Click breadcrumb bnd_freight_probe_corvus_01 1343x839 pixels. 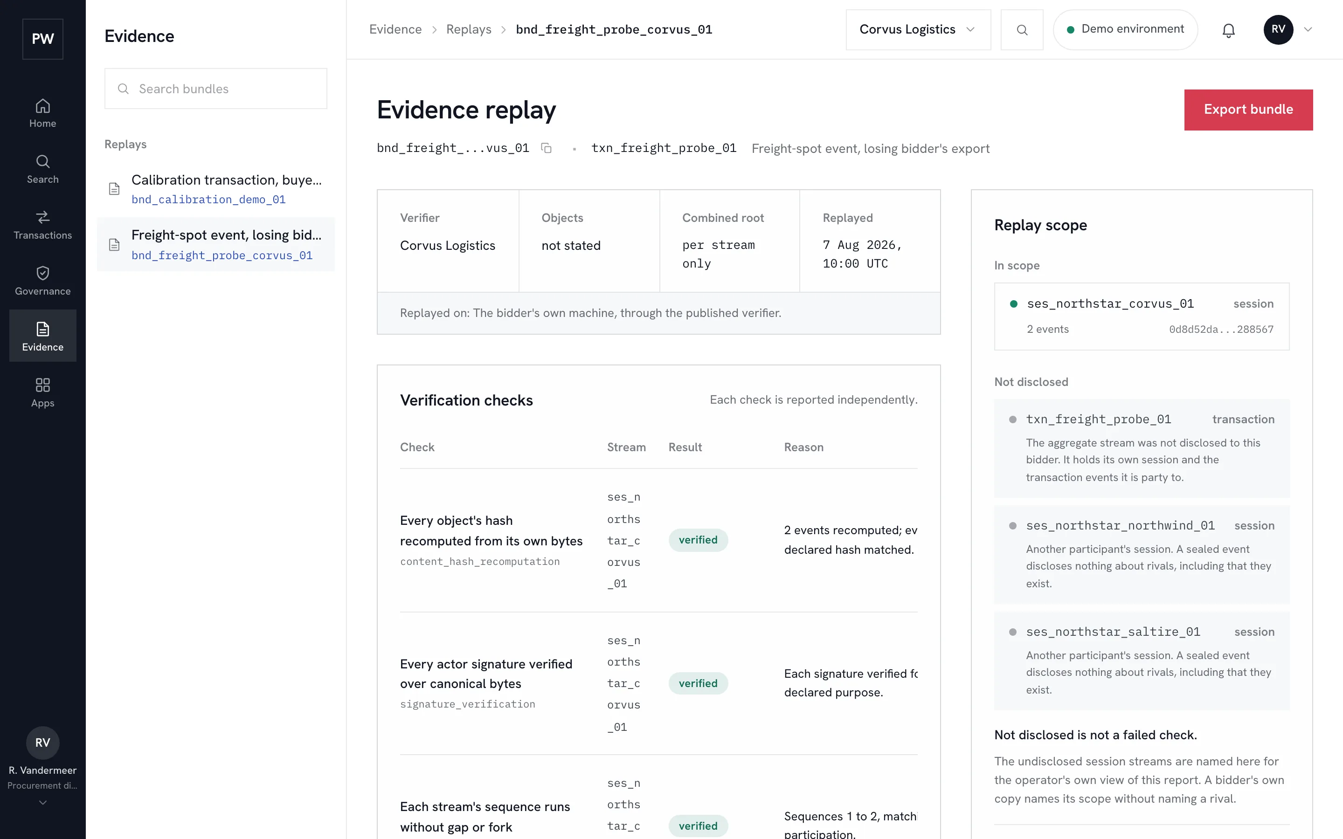pyautogui.click(x=614, y=29)
